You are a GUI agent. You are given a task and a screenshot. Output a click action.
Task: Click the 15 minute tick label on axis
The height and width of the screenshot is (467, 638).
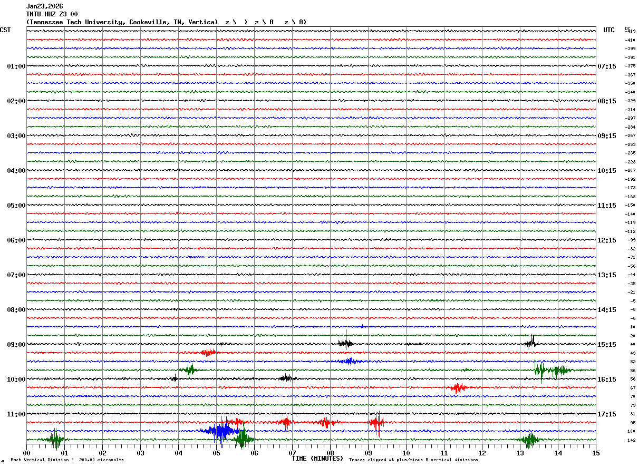point(596,453)
